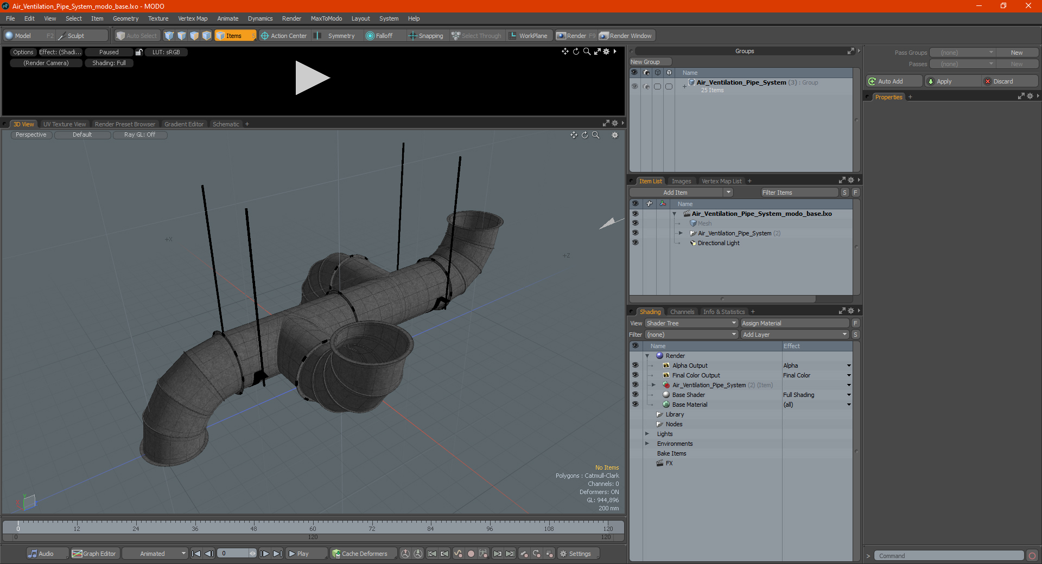Toggle Symmetry in the toolbar
The height and width of the screenshot is (564, 1042).
tap(335, 36)
